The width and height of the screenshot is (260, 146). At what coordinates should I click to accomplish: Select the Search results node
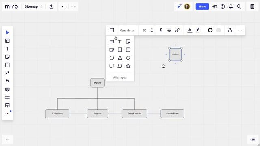[134, 114]
